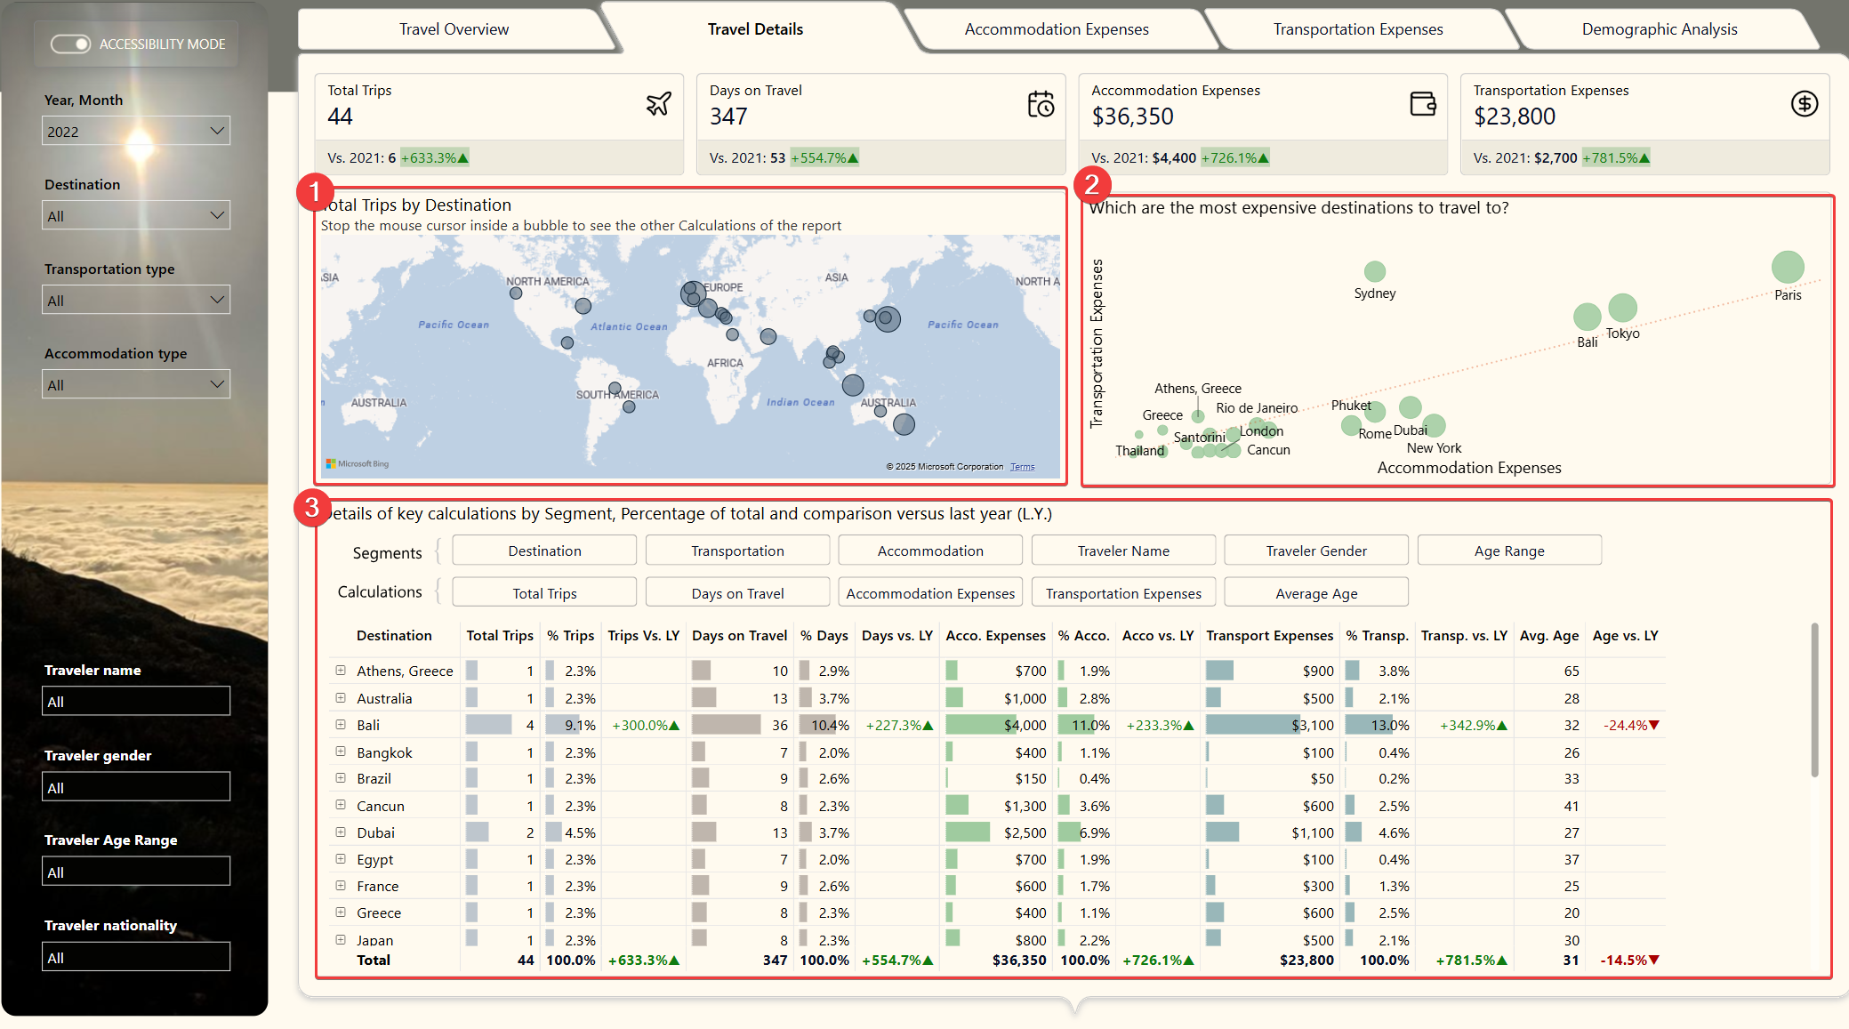The width and height of the screenshot is (1849, 1029).
Task: Click the table's vertical scrollbar
Action: (1814, 699)
